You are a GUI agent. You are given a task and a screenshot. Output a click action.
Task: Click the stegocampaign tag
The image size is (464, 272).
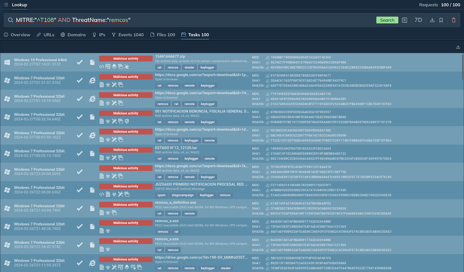pos(182,195)
